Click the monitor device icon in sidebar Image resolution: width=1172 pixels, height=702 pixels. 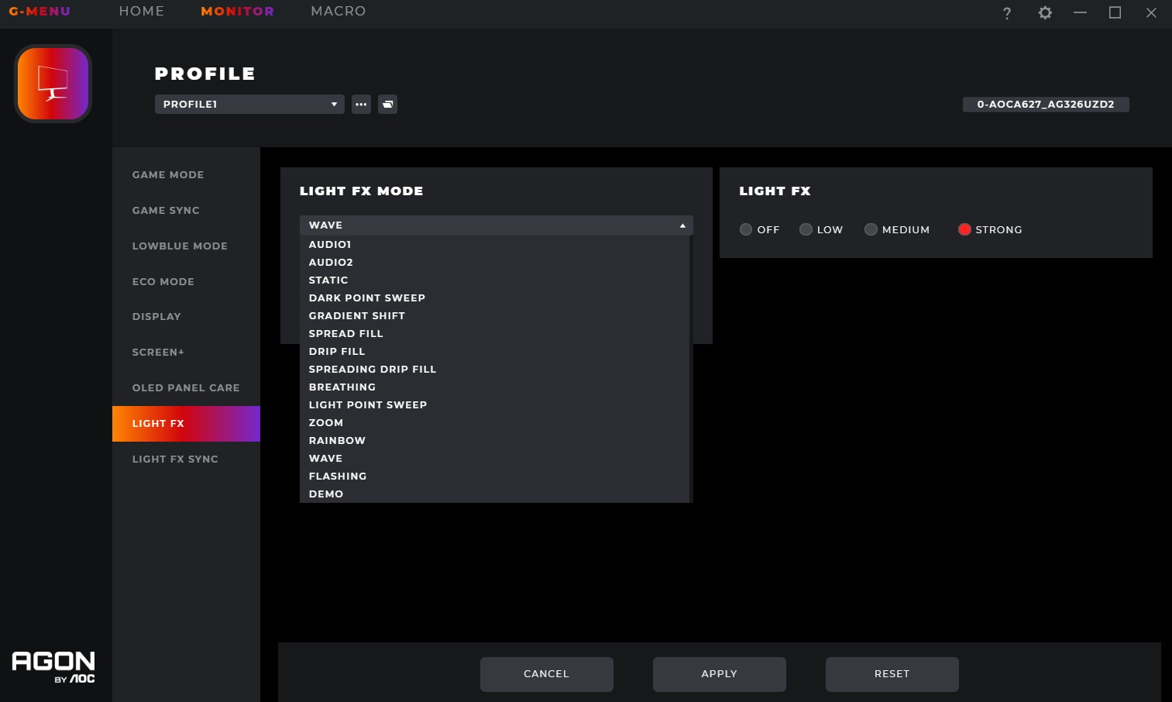coord(53,84)
